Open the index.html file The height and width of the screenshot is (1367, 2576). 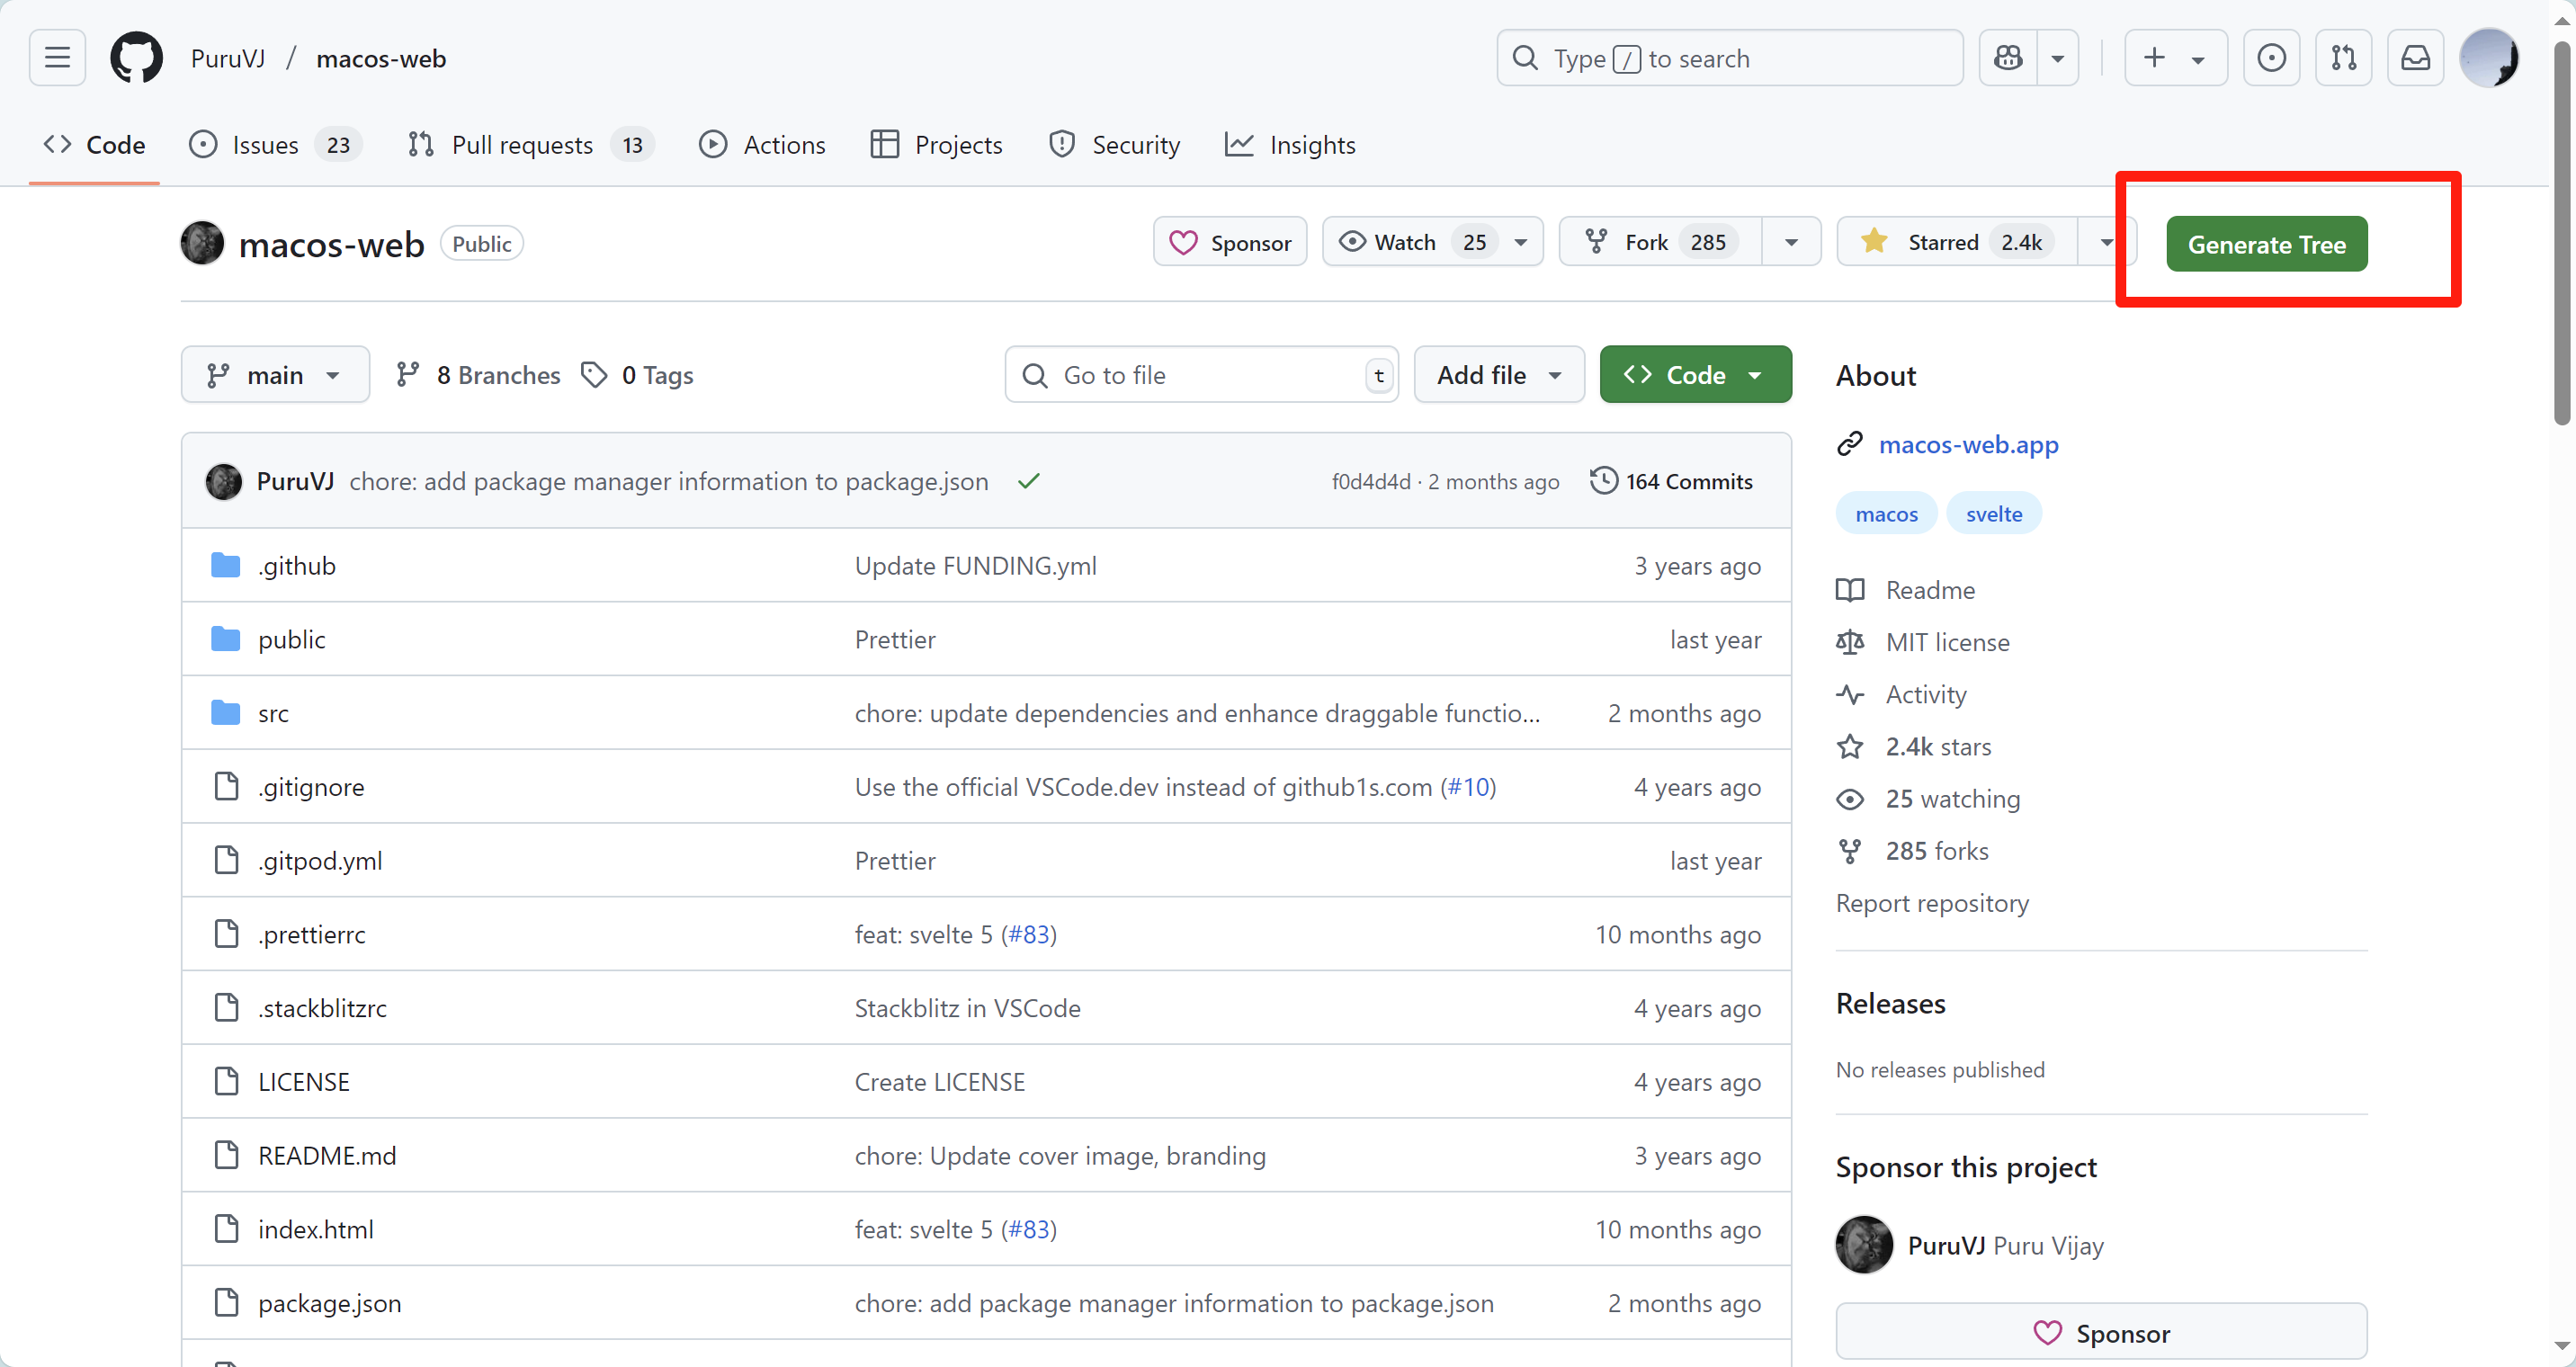point(316,1229)
